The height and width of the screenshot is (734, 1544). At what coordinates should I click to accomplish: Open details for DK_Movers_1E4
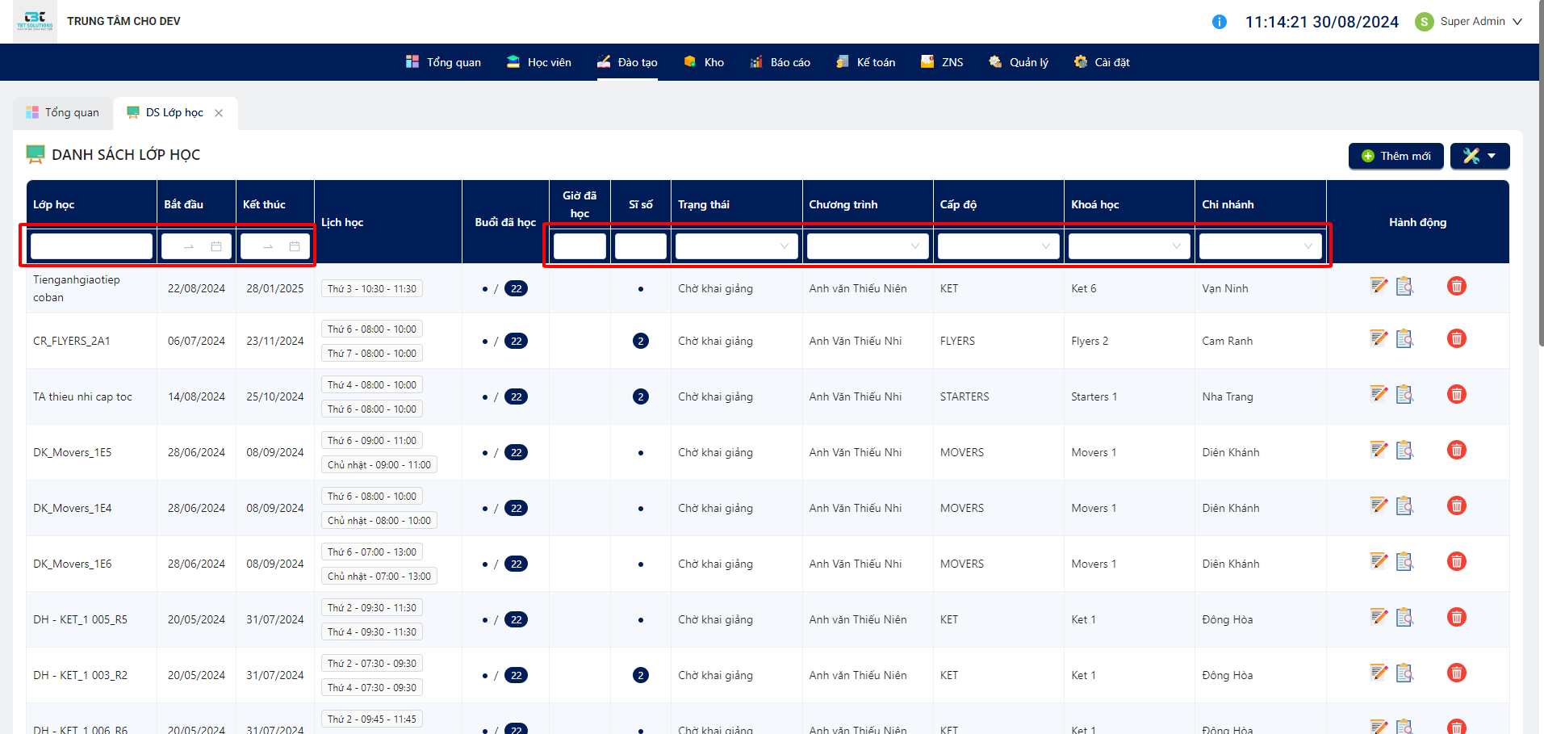1405,505
